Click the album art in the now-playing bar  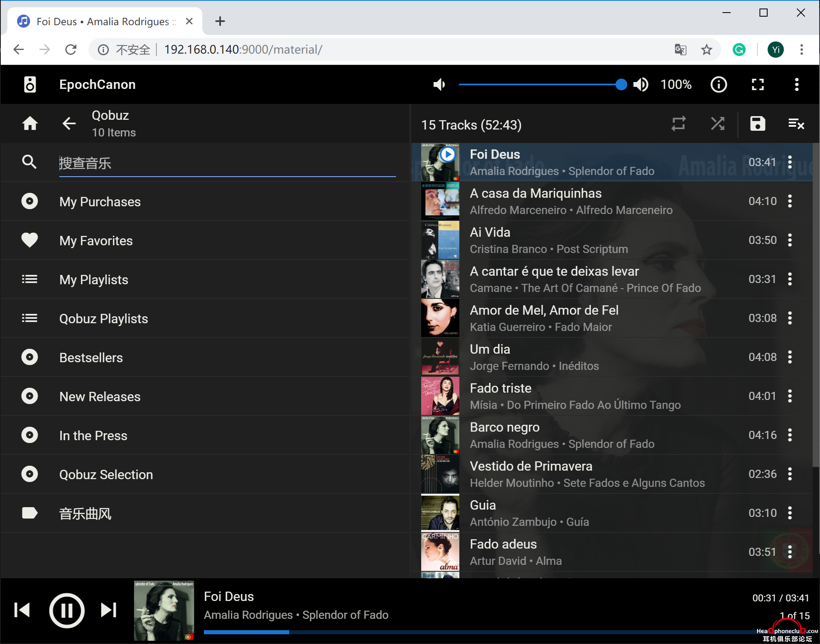164,610
